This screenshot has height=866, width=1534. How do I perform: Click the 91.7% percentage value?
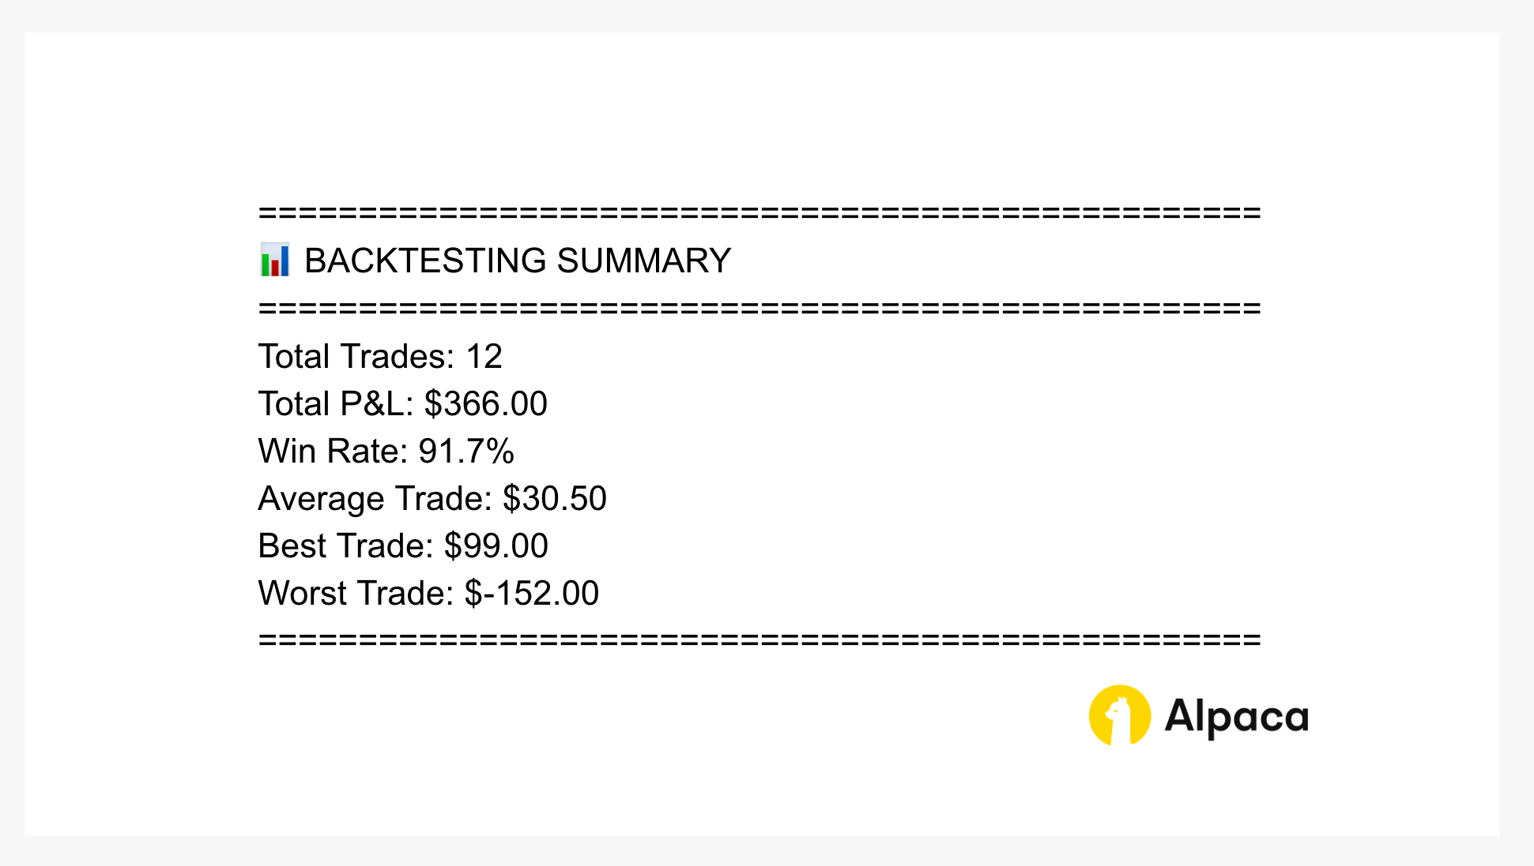(466, 451)
